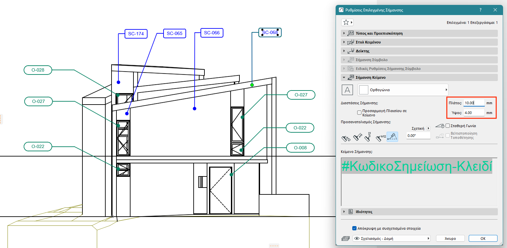507x248 pixels.
Task: Click the dialog help question mark
Action: point(480,10)
